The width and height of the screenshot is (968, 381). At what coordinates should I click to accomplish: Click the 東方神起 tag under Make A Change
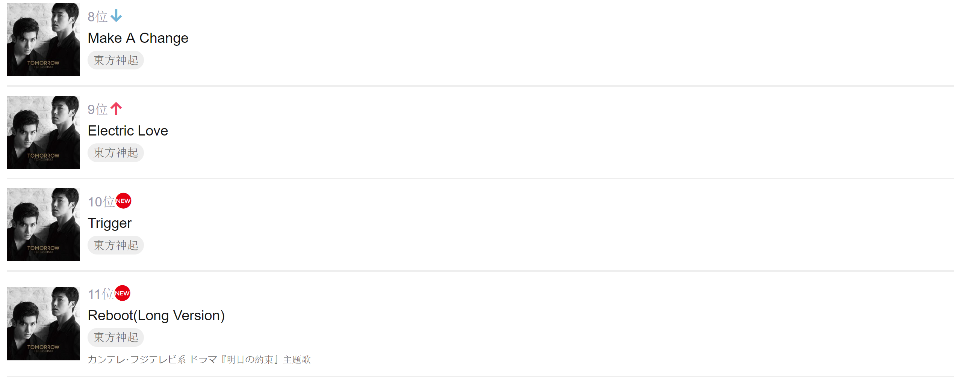116,60
